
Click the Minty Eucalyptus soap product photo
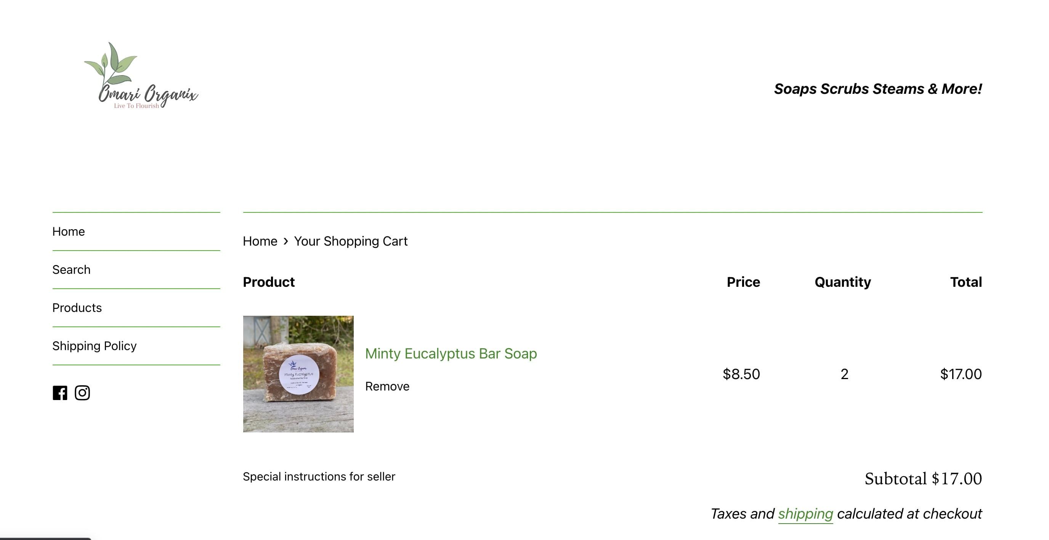pyautogui.click(x=298, y=374)
